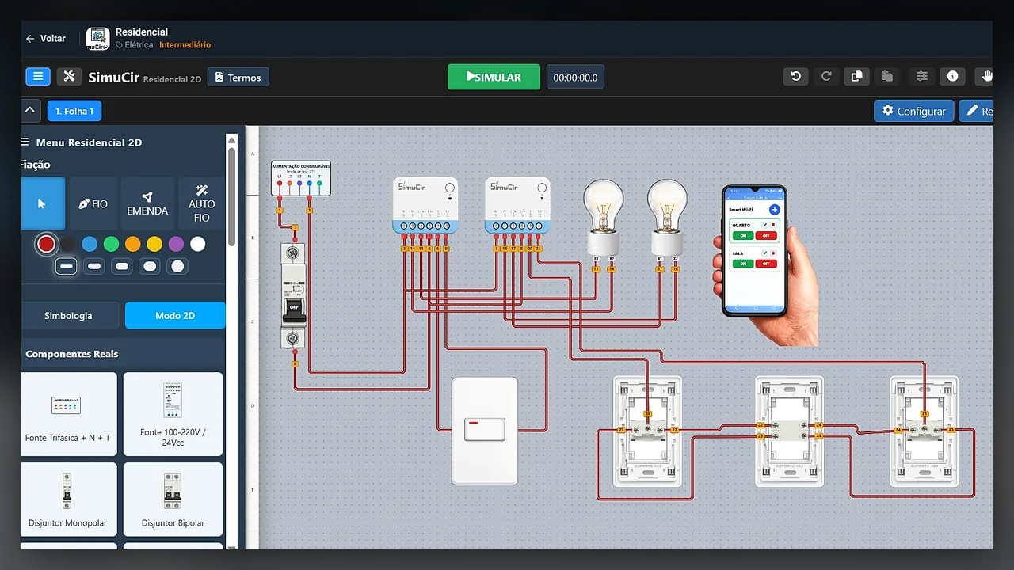Activate the hand pan tool
Viewport: 1014px width, 570px height.
[x=985, y=76]
